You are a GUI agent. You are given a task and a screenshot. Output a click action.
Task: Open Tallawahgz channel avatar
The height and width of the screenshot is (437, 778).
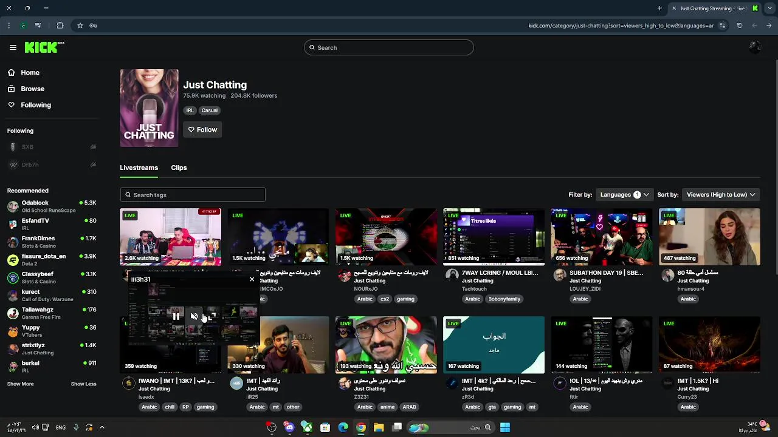[13, 313]
